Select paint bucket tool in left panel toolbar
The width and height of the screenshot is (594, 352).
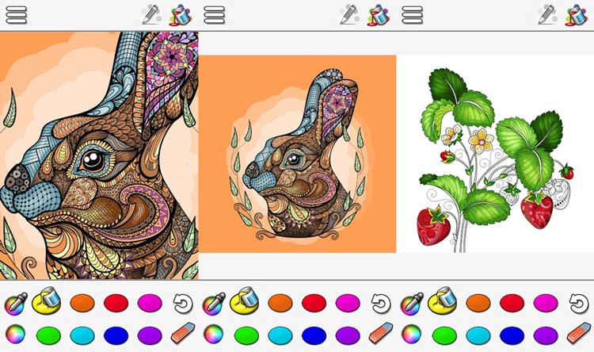coord(180,15)
